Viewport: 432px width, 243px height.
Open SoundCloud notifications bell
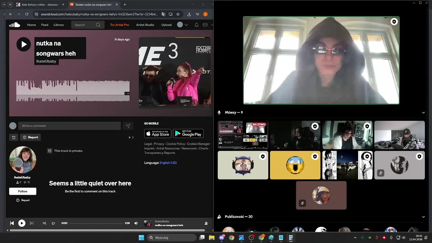pos(196,25)
